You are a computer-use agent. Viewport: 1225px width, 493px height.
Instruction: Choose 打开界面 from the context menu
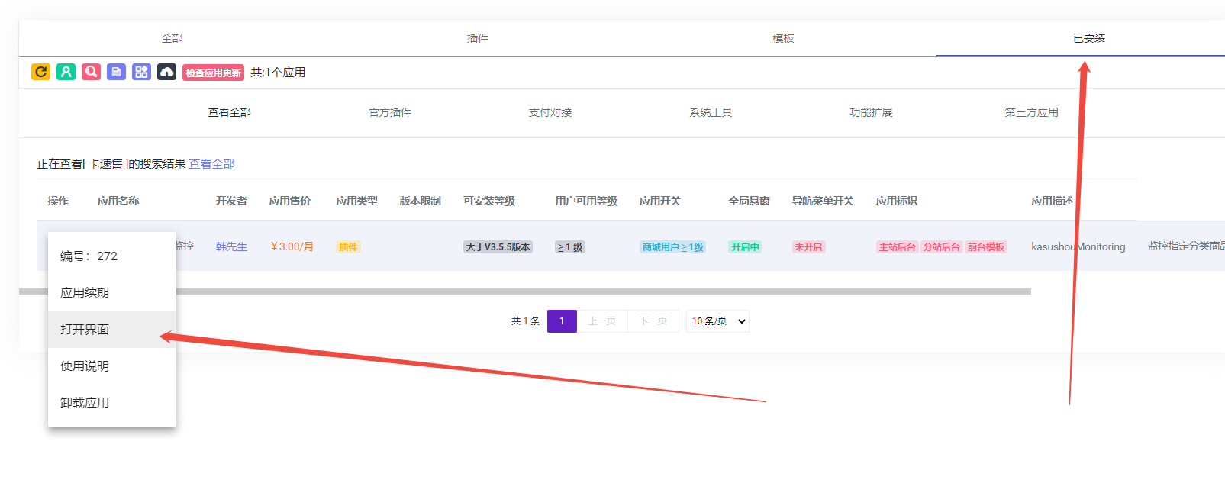85,330
